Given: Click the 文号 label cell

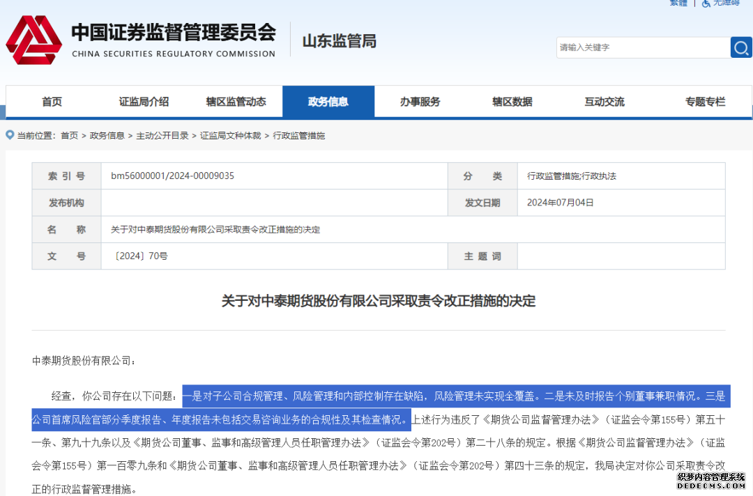Looking at the screenshot, I should point(66,256).
